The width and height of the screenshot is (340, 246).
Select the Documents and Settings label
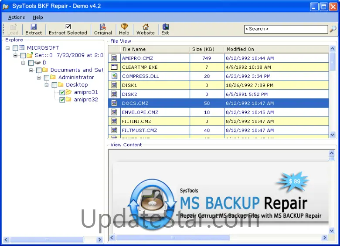(x=77, y=70)
